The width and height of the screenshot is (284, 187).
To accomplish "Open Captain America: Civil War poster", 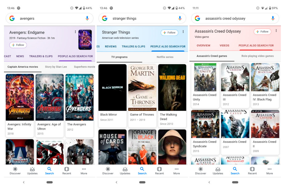I will (x=20, y=152).
